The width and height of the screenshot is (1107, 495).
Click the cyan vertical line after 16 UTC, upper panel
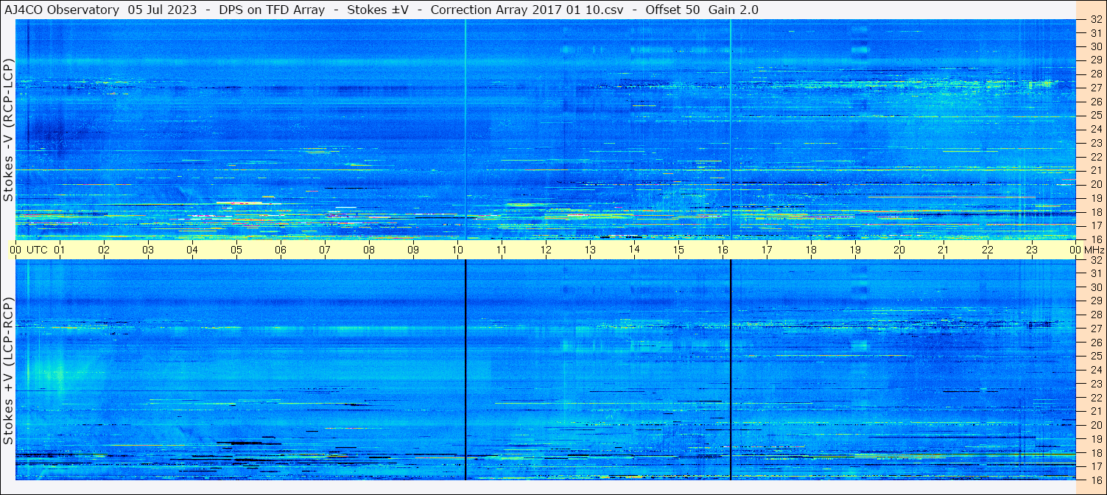point(731,130)
